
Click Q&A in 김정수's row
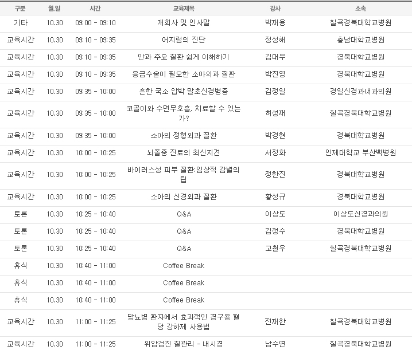pyautogui.click(x=184, y=231)
